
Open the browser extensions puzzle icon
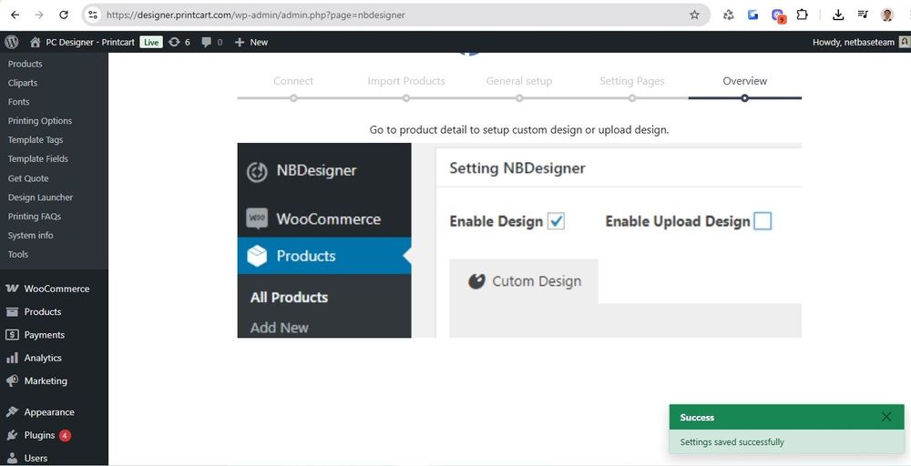[x=802, y=15]
